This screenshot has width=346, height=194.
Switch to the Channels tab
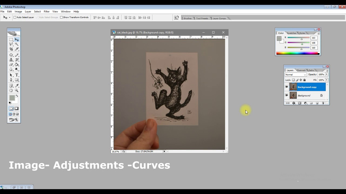click(x=301, y=70)
